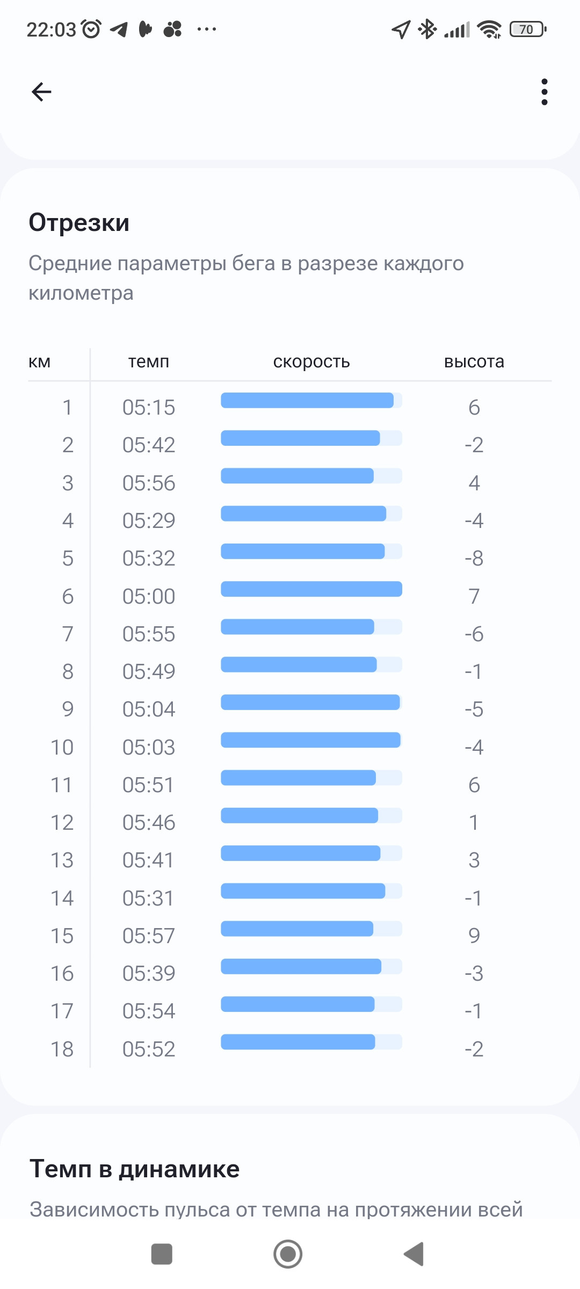580x1289 pixels.
Task: Tap the Telegram notification icon
Action: click(x=119, y=29)
